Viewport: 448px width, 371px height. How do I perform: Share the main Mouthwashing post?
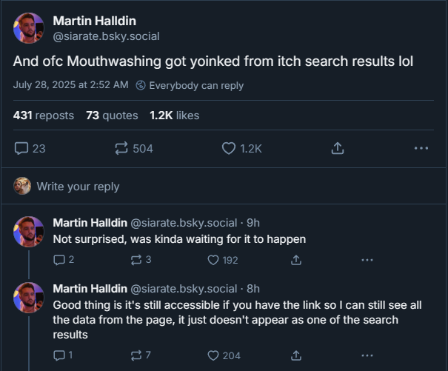(x=338, y=148)
